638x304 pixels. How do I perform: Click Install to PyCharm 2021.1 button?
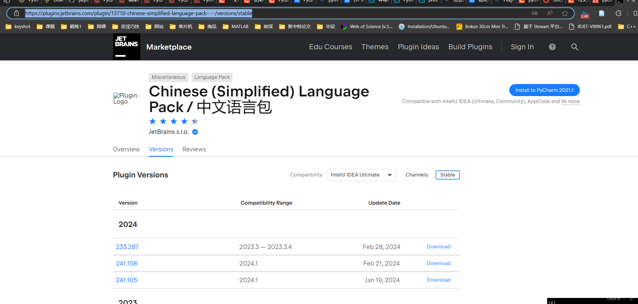544,90
